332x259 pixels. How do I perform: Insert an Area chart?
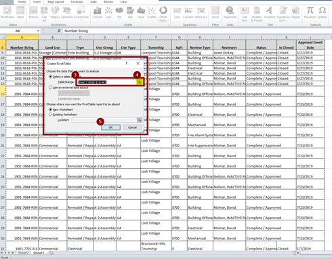[x=141, y=13]
